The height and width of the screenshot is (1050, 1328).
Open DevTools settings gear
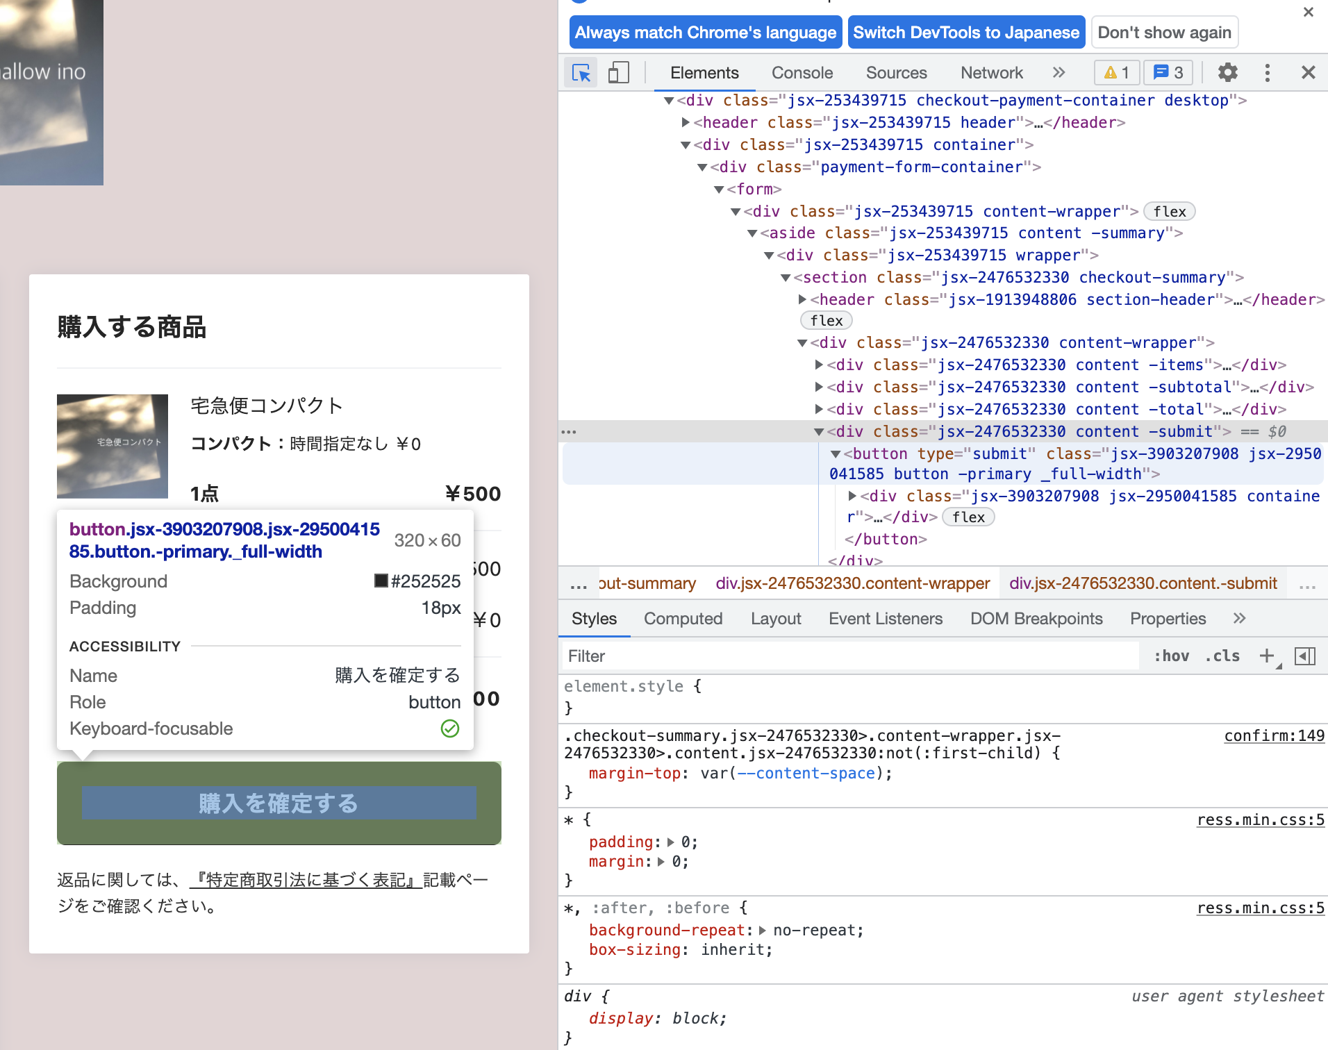[1228, 72]
